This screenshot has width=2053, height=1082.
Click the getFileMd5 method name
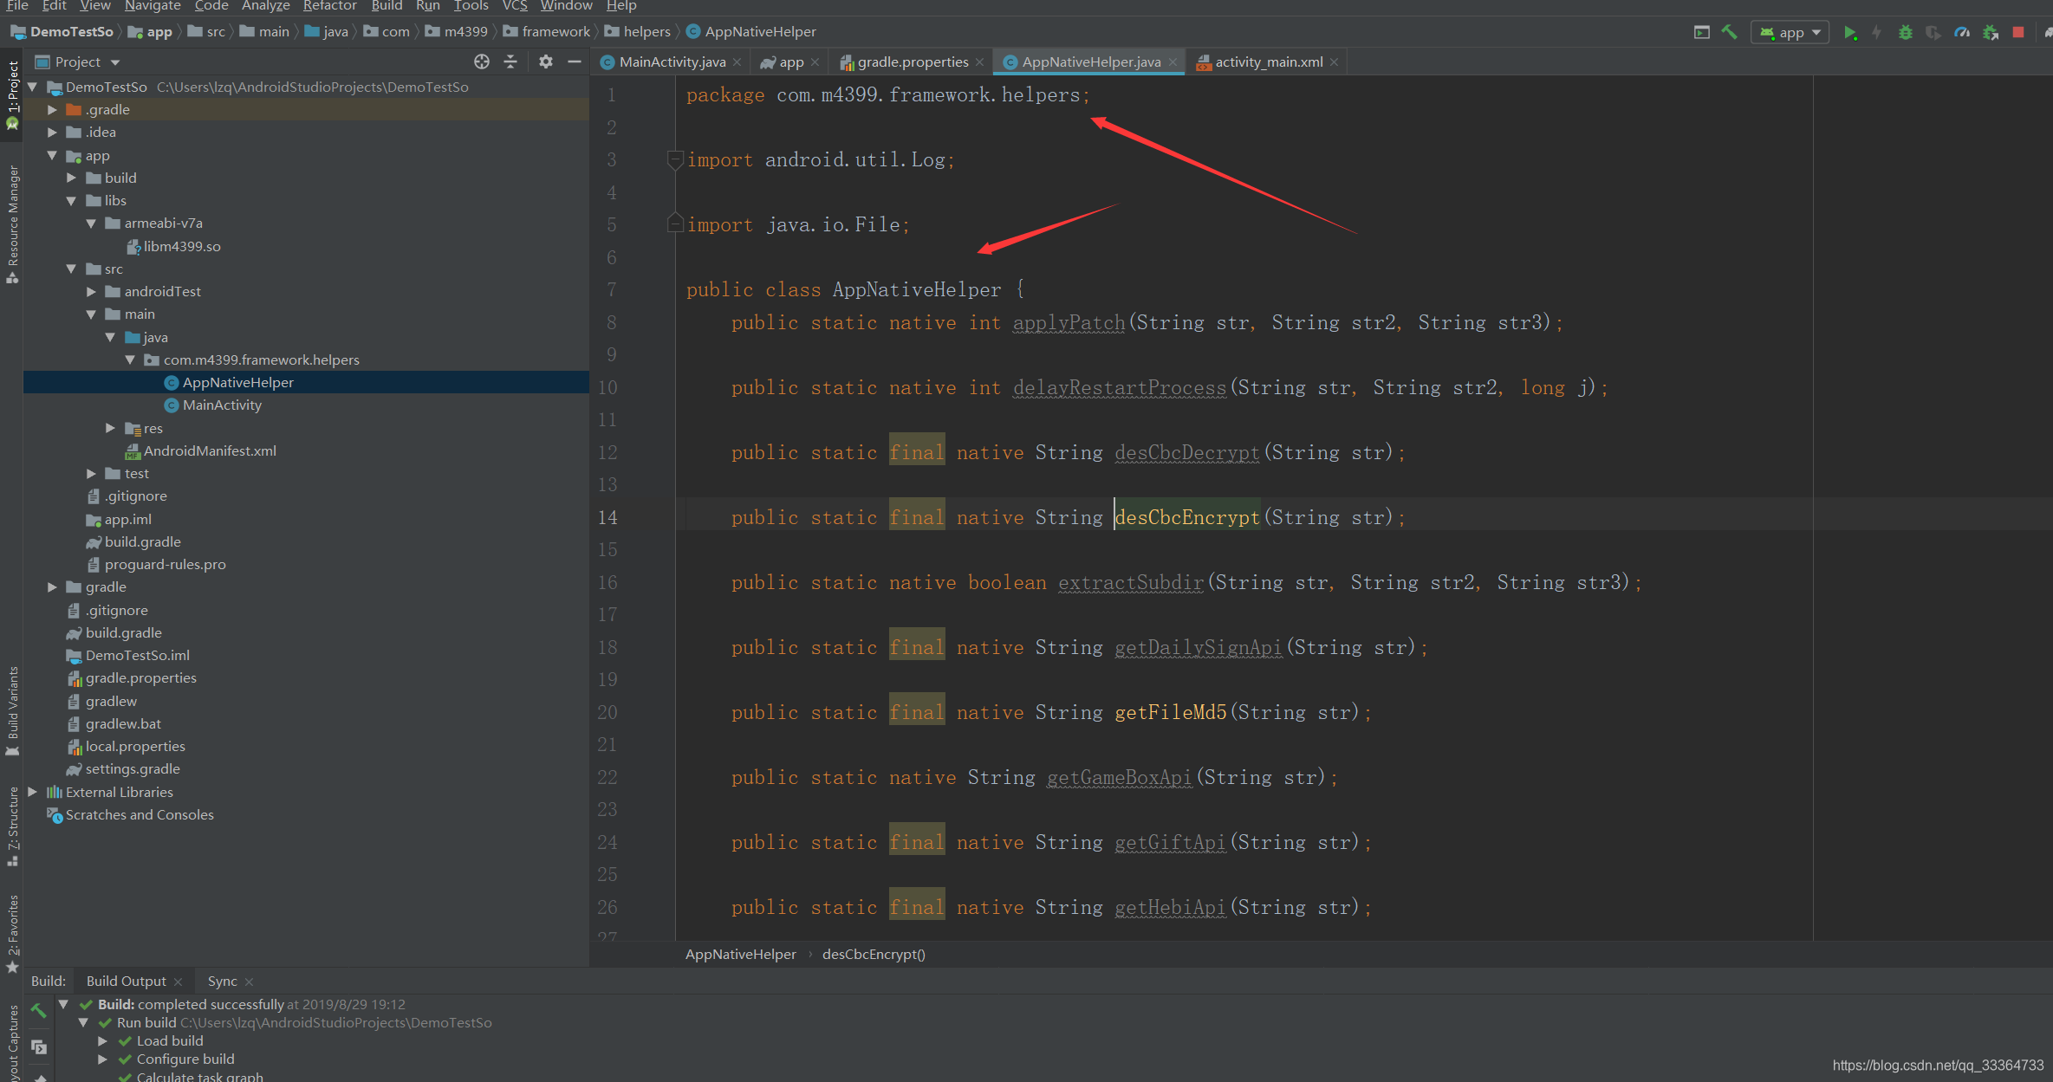click(1170, 712)
